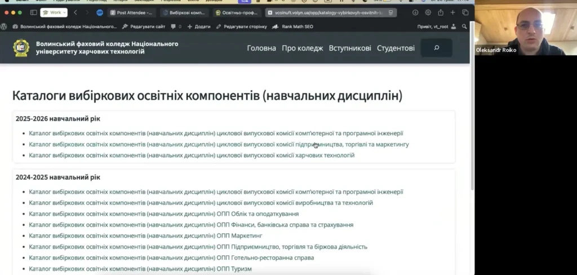Open Волинський фаховий коледж admin bar site menu
This screenshot has height=275, width=577.
[x=65, y=26]
